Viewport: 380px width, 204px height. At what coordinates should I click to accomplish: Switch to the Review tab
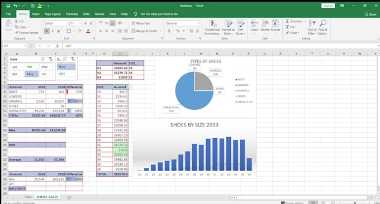[99, 14]
